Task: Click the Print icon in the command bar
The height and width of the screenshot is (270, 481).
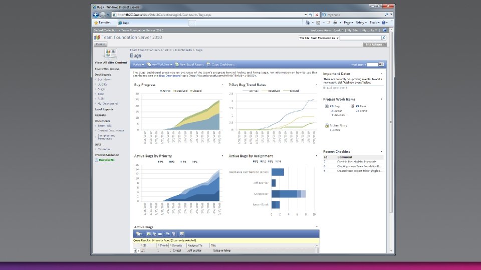Action: click(335, 22)
